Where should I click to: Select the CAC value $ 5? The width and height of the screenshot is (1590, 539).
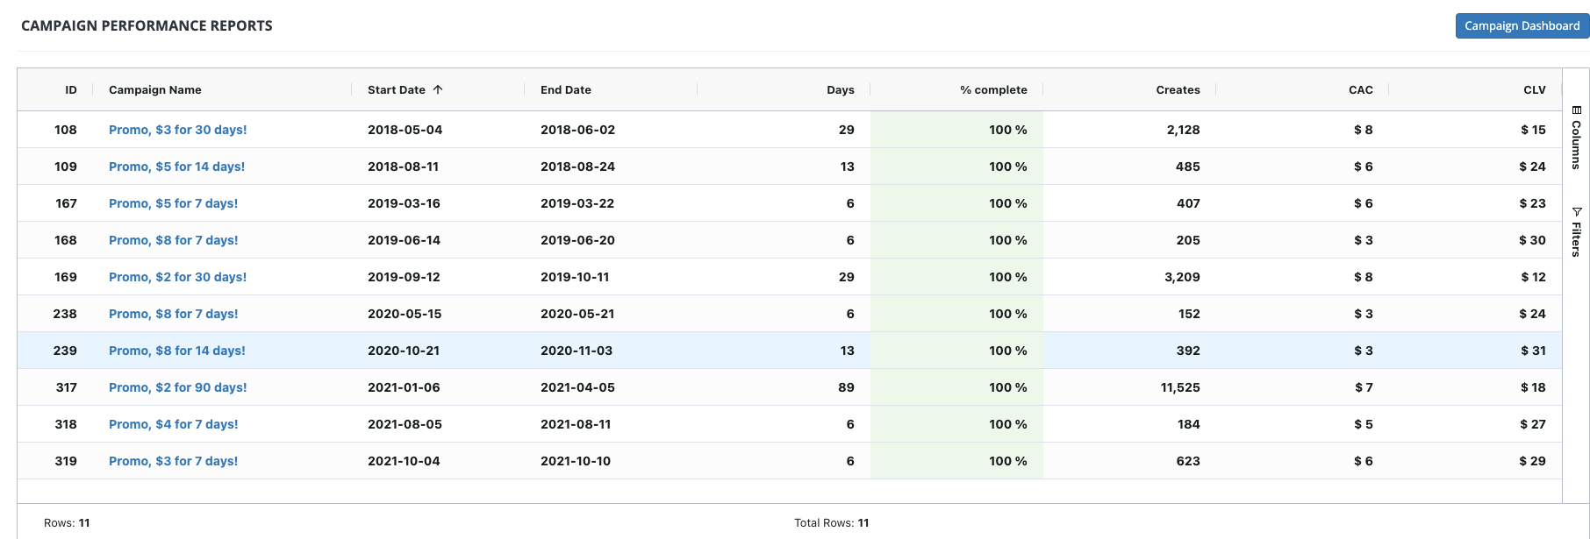tap(1364, 424)
